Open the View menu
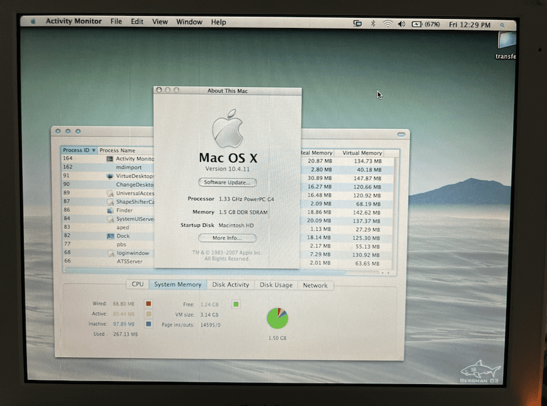The height and width of the screenshot is (406, 547). click(x=160, y=22)
